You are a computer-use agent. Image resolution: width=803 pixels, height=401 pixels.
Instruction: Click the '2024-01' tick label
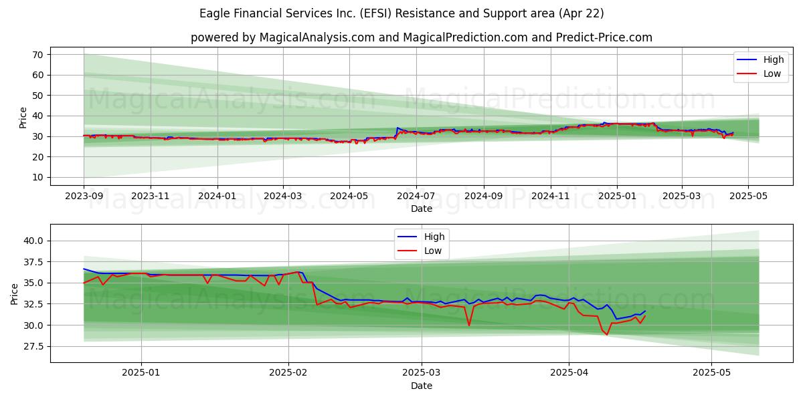pos(217,196)
